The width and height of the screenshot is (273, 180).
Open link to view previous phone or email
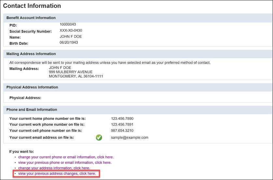coord(65,162)
